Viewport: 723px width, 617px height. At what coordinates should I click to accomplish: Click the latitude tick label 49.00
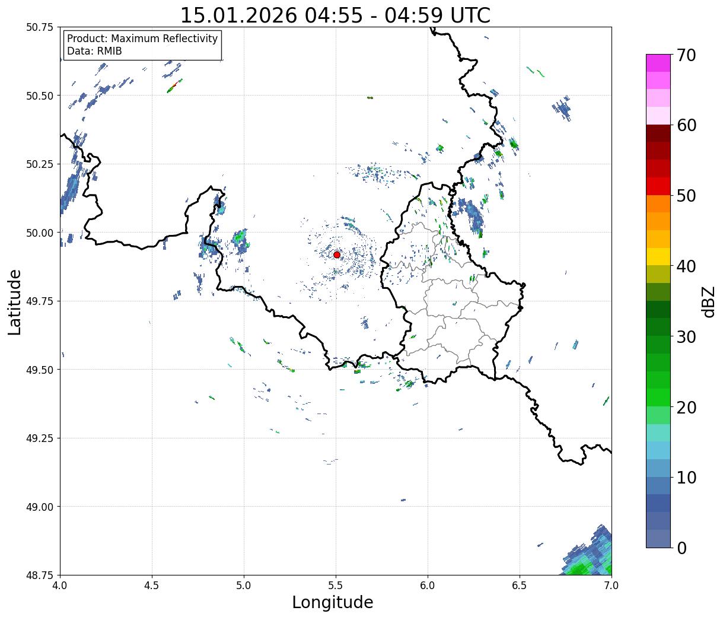[x=40, y=507]
